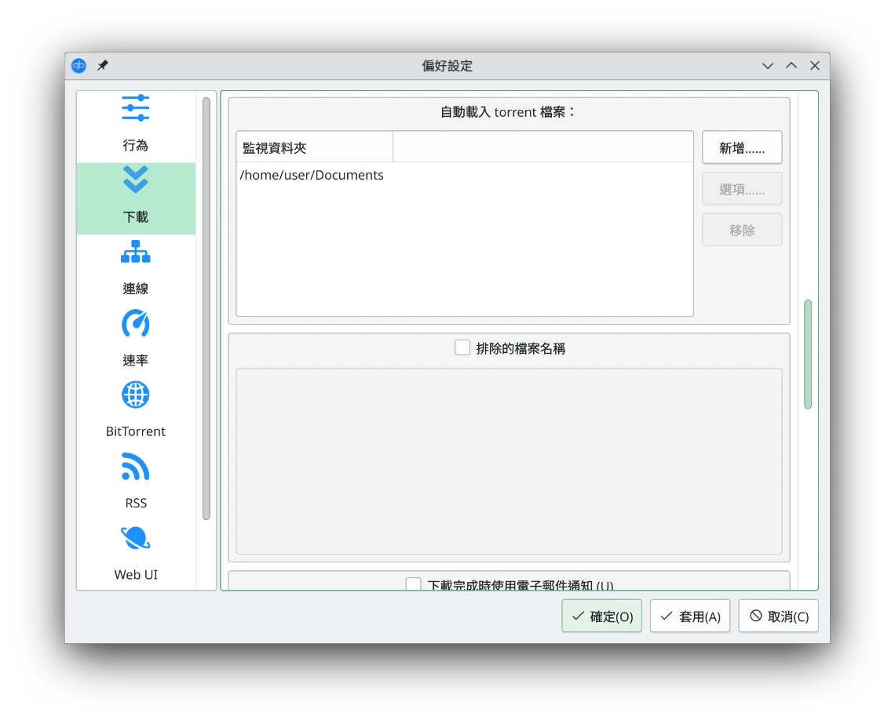This screenshot has height=720, width=895.
Task: Click the sidebar category list scrollbar
Action: tap(206, 308)
